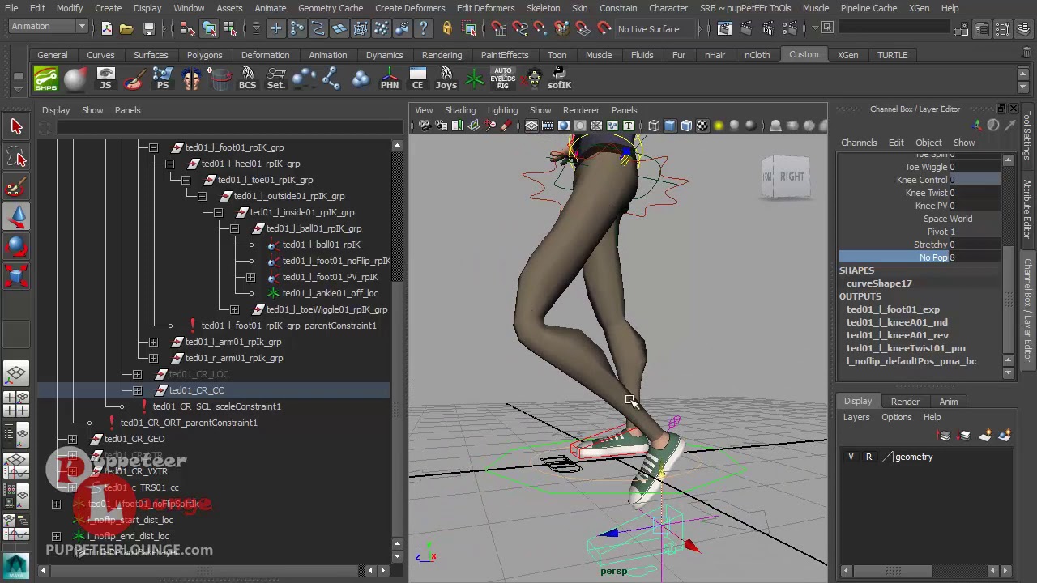1037x583 pixels.
Task: Switch to the Render layer tab
Action: coord(905,402)
